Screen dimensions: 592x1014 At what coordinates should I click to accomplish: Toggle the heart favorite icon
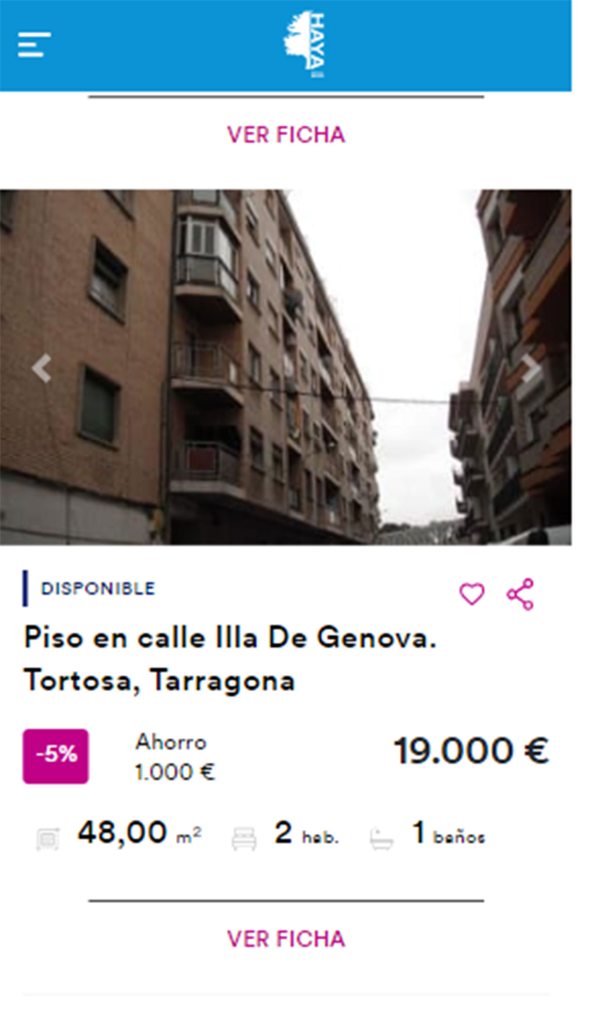(x=472, y=594)
